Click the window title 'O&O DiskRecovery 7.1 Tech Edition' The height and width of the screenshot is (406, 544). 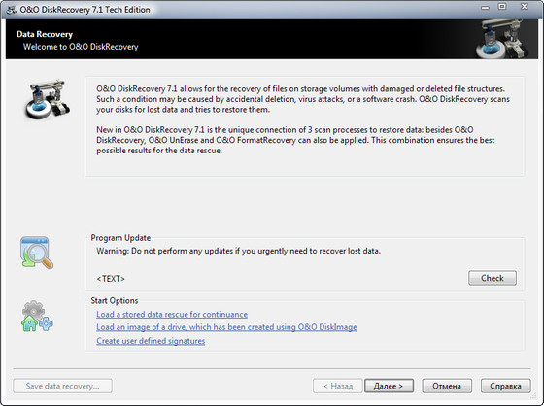point(85,10)
